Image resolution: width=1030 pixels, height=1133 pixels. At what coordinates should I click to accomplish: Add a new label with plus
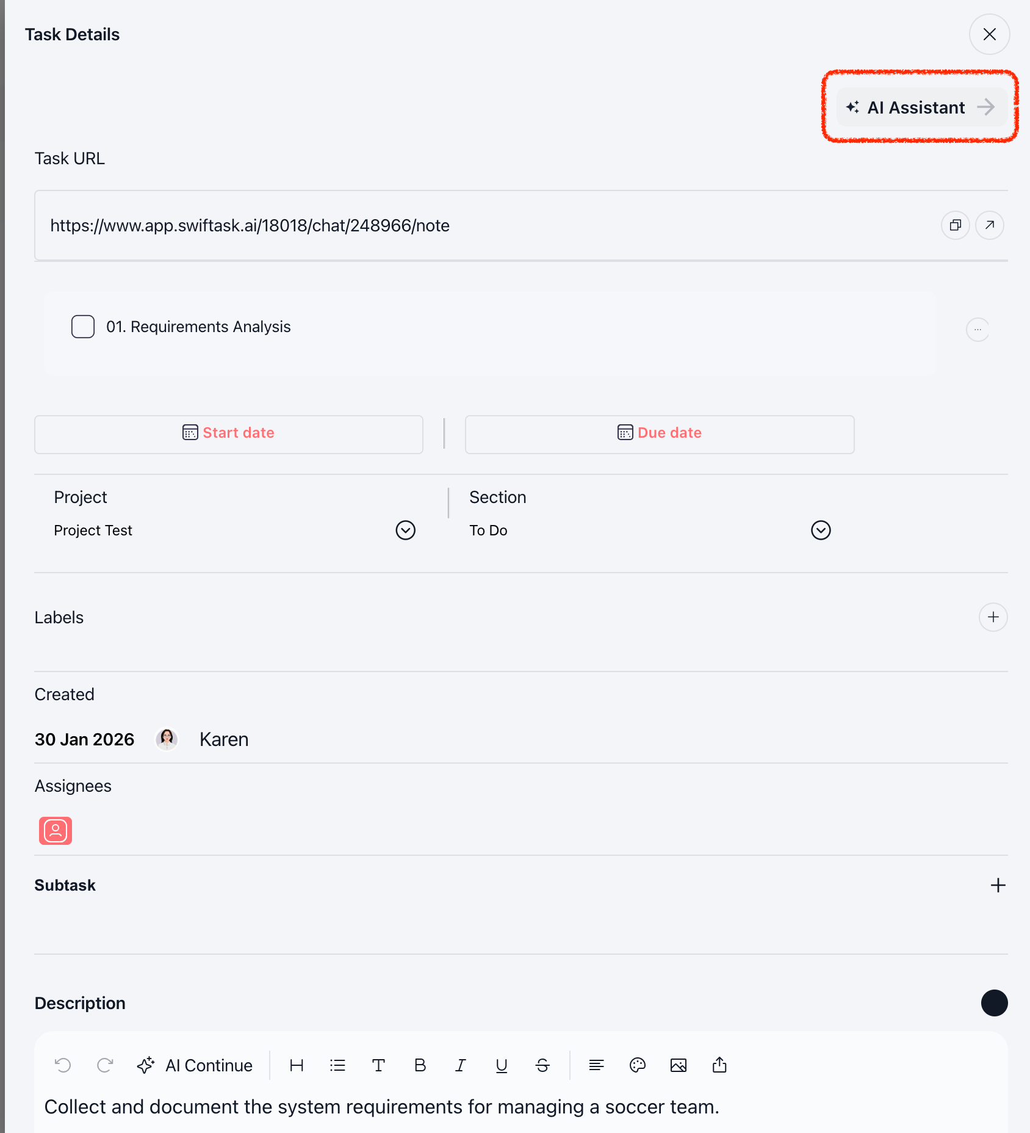[x=993, y=617]
